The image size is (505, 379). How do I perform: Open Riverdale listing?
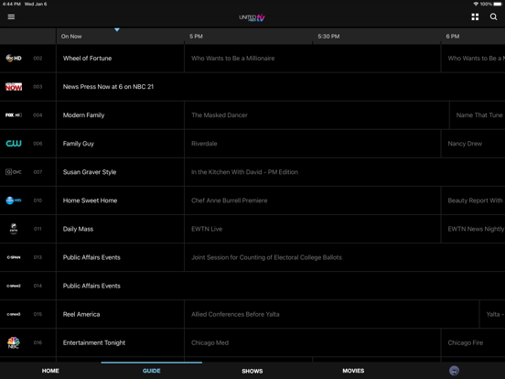312,144
